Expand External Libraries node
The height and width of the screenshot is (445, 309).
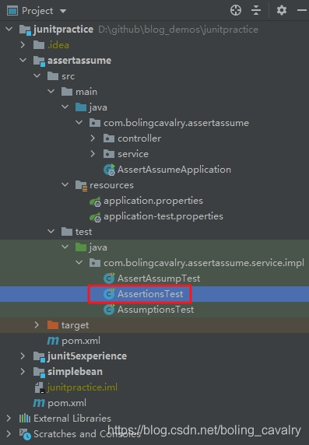(x=9, y=418)
